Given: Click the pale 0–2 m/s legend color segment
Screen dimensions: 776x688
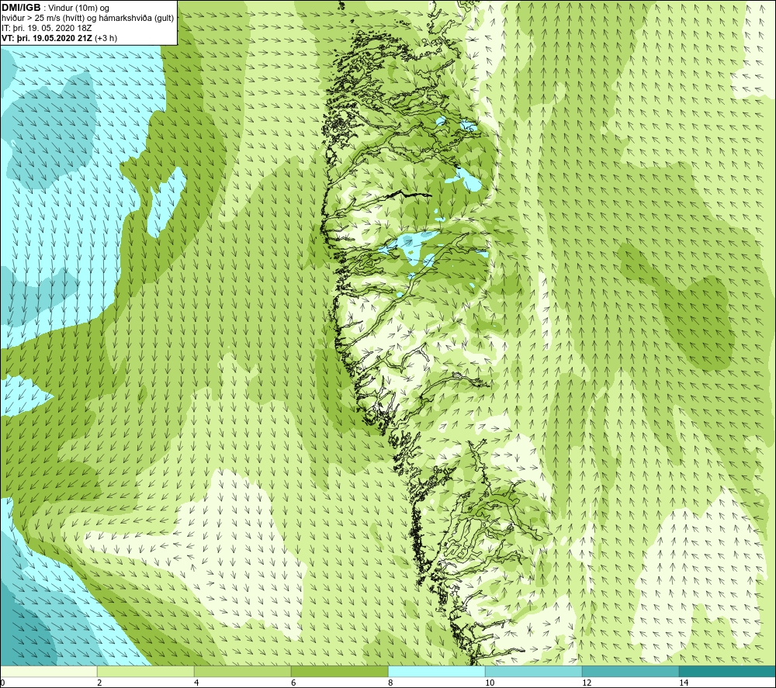Looking at the screenshot, I should click(x=48, y=672).
